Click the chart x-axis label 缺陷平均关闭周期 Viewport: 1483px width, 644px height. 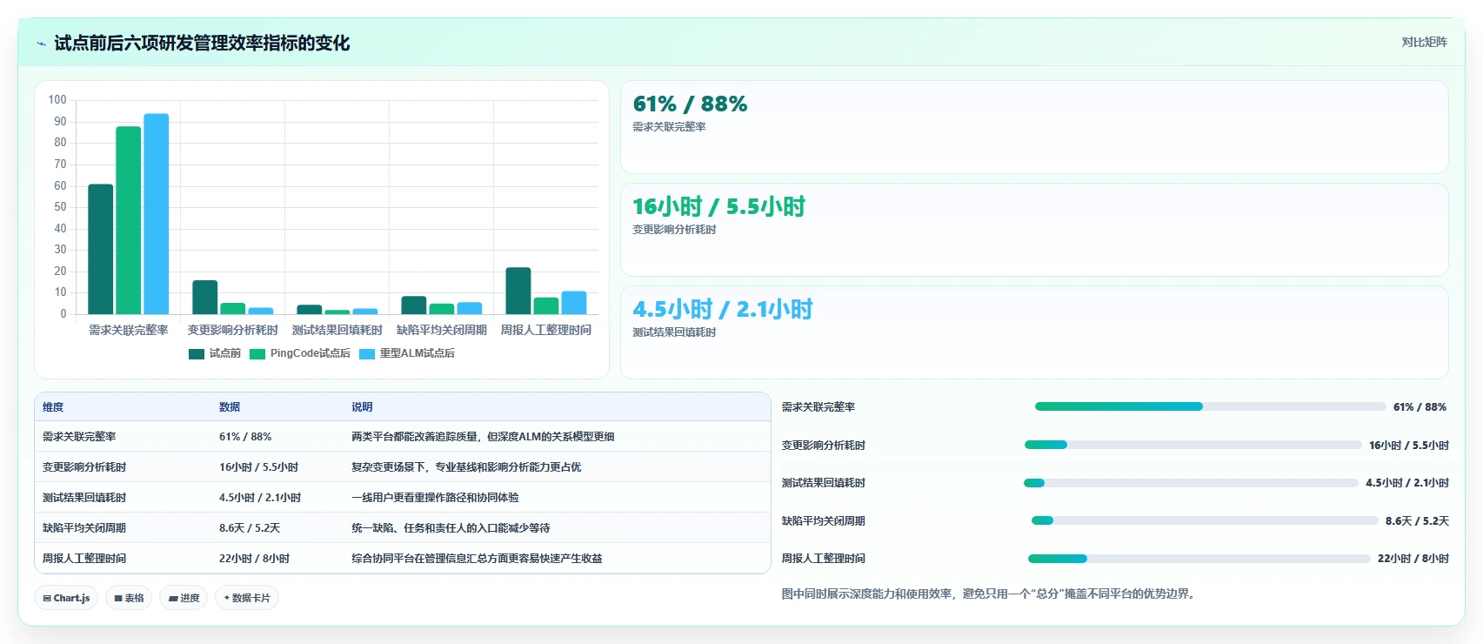(x=442, y=331)
